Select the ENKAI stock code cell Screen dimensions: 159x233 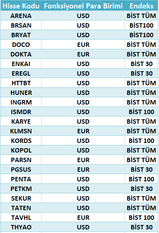point(21,64)
